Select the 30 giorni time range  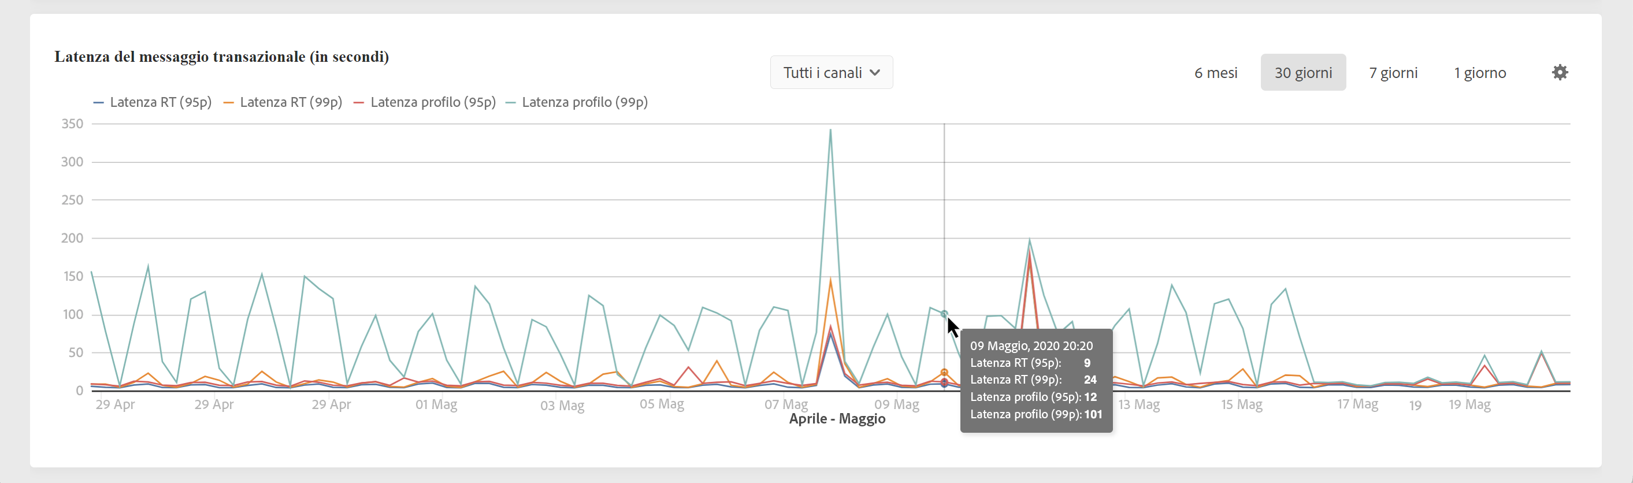point(1302,72)
